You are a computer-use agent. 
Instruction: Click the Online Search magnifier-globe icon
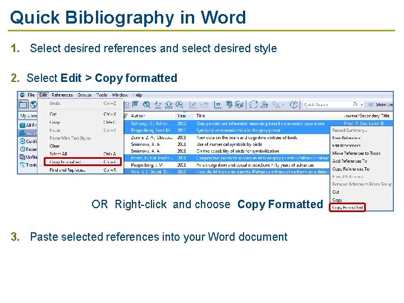pos(146,104)
